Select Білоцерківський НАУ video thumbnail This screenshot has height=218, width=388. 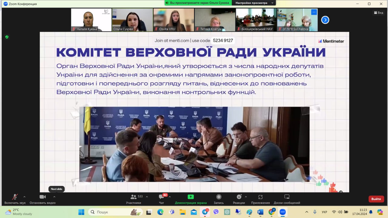[x=256, y=20]
